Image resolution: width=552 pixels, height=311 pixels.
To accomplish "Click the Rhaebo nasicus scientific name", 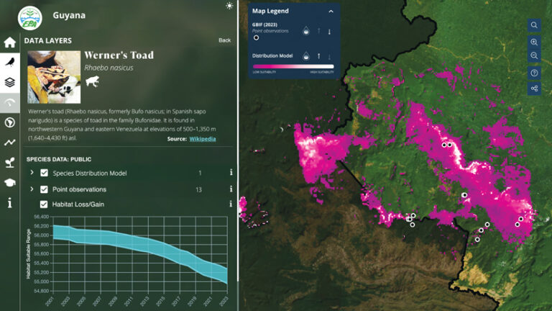I will point(109,68).
